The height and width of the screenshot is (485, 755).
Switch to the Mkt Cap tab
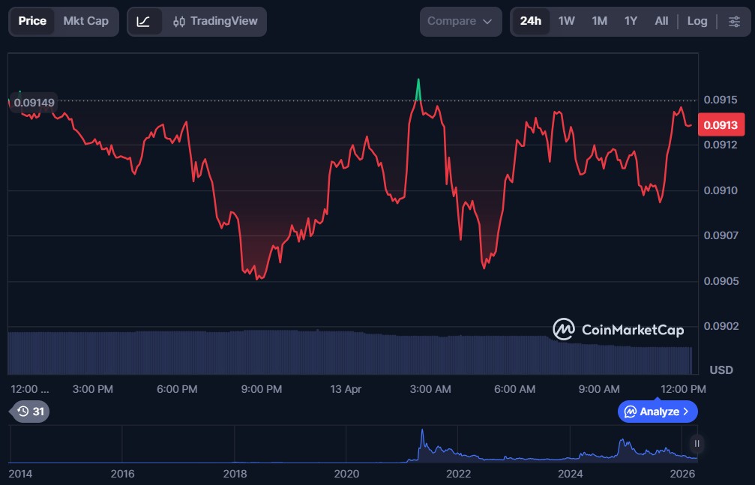[x=85, y=21]
